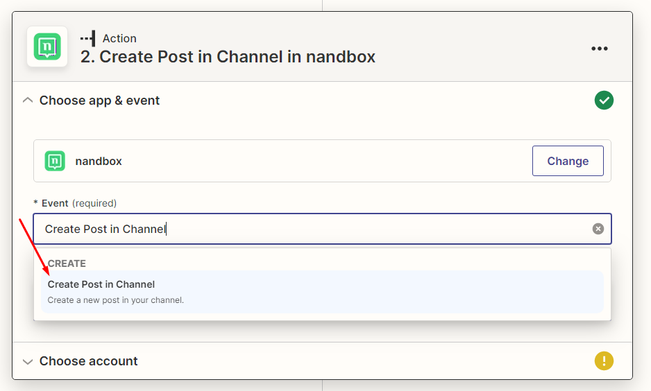Click the Choose app & event heading text
This screenshot has width=651, height=391.
click(99, 101)
